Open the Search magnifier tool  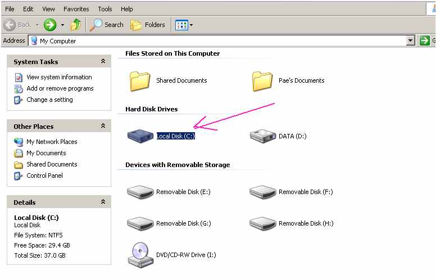pyautogui.click(x=96, y=25)
